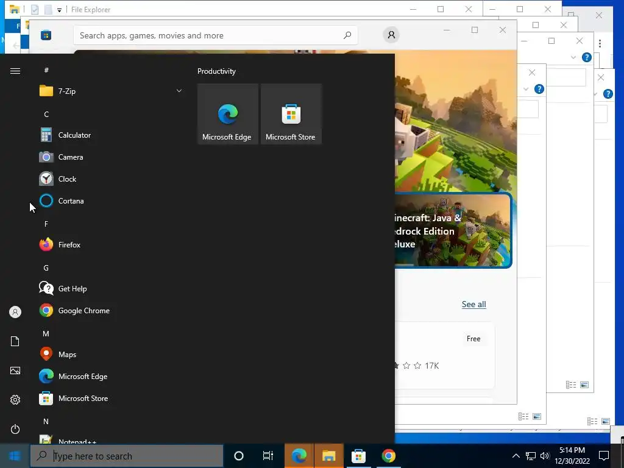Screen dimensions: 624x468
Task: Launch the Camera app
Action: click(111, 157)
